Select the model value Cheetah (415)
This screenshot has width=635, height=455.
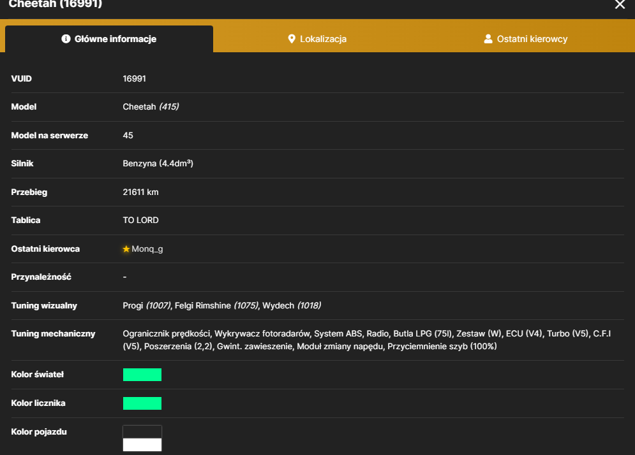(151, 107)
